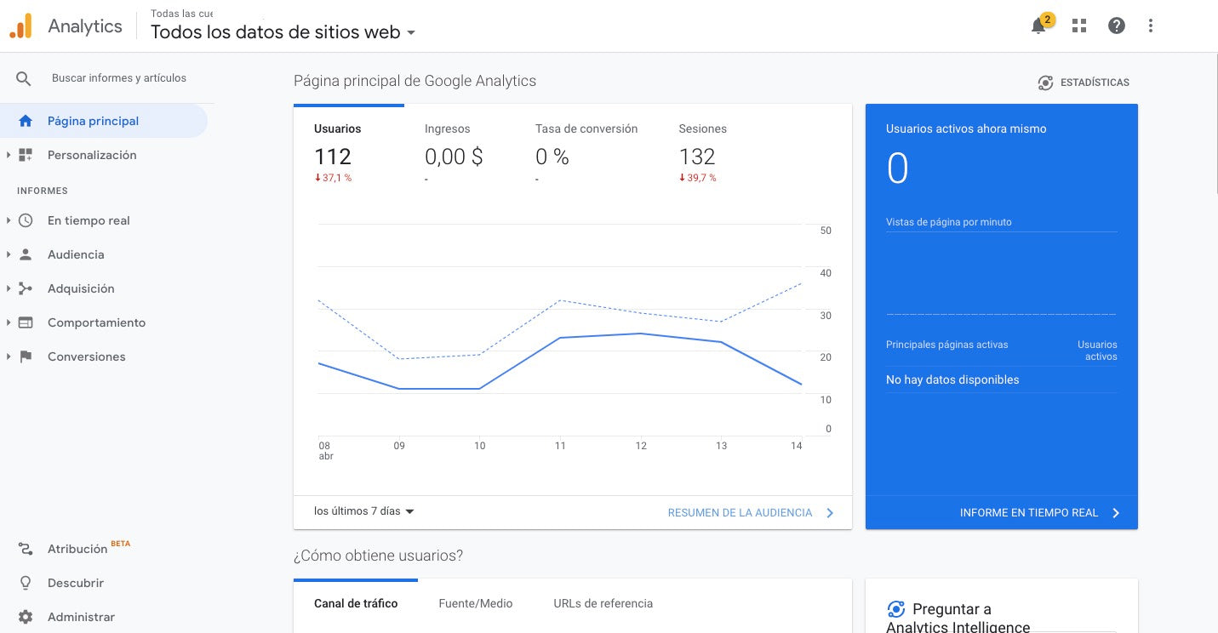Click the Atribución path icon
This screenshot has height=633, width=1218.
coord(26,549)
